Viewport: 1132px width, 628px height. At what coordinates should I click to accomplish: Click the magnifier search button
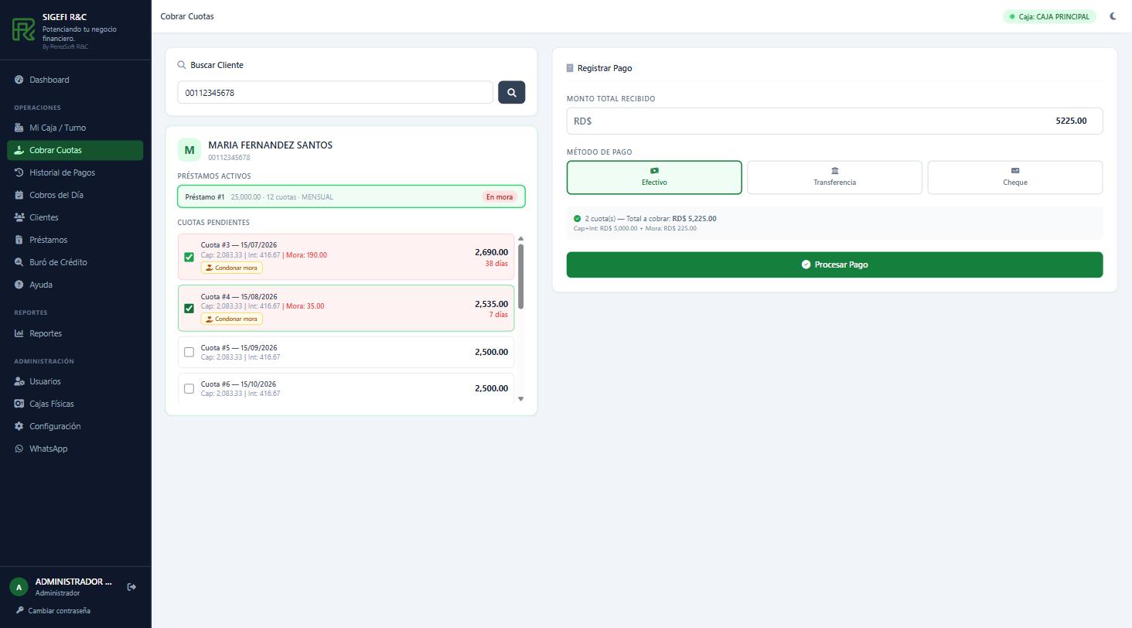pyautogui.click(x=511, y=92)
